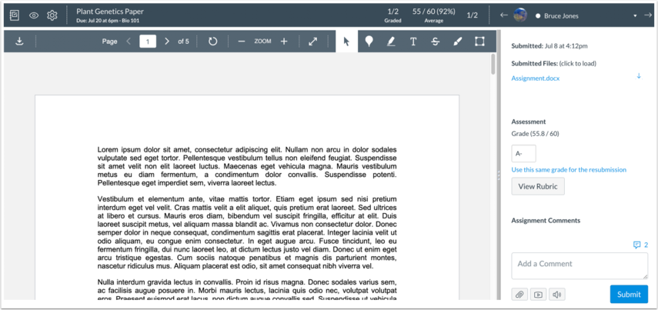The height and width of the screenshot is (310, 658).
Task: Download the document from the toolbar
Action: pyautogui.click(x=19, y=42)
